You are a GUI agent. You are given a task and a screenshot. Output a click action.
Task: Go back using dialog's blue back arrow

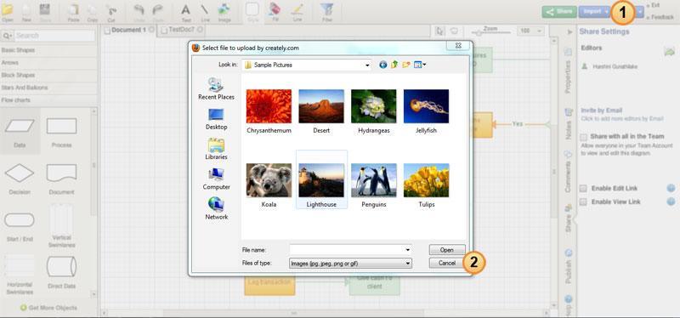coord(383,65)
